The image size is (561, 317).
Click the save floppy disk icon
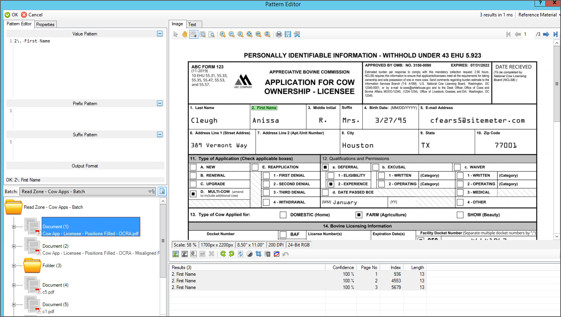[x=288, y=34]
